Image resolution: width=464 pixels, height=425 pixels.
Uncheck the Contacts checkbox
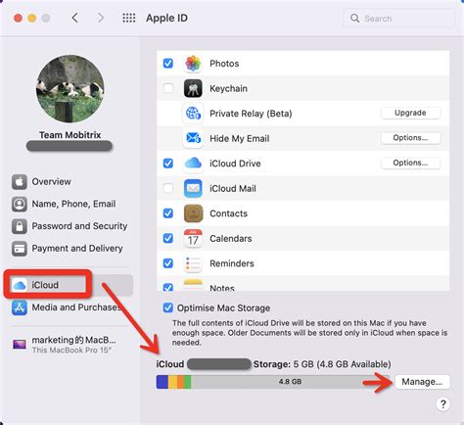pos(168,213)
